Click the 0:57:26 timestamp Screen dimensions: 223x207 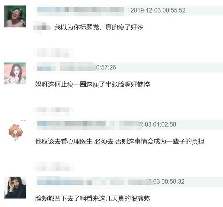tap(106, 68)
